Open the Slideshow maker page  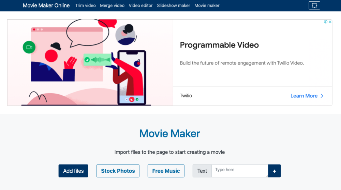[x=174, y=5]
